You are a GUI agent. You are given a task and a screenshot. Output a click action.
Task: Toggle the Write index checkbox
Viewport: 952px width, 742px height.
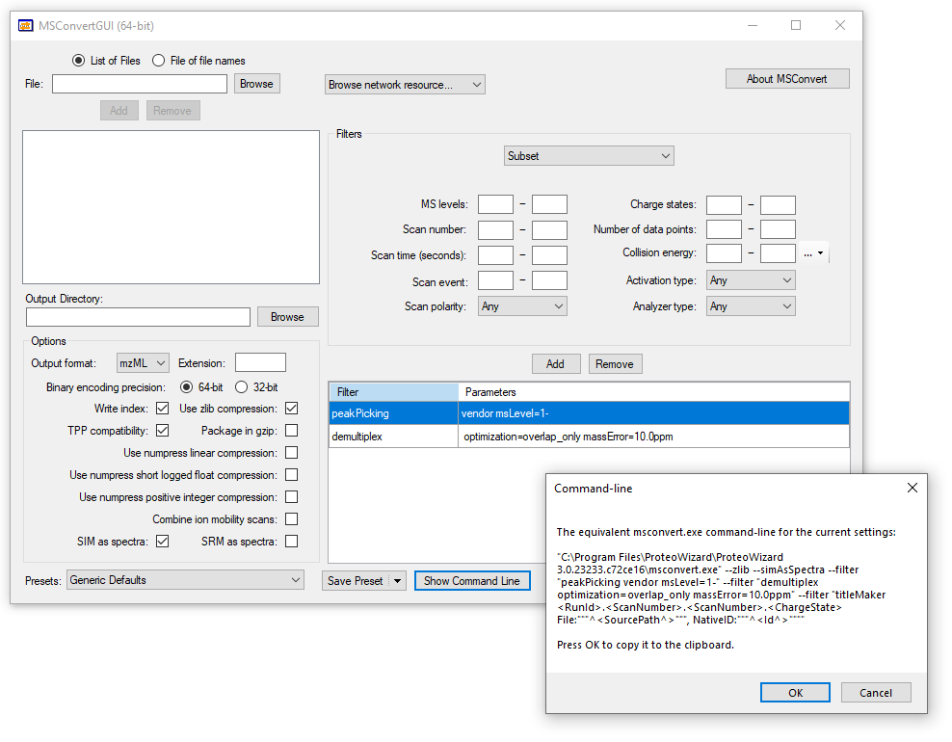pyautogui.click(x=162, y=409)
